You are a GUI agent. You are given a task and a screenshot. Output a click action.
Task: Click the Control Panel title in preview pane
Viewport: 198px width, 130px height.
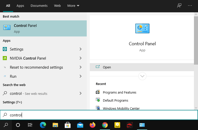142,44
